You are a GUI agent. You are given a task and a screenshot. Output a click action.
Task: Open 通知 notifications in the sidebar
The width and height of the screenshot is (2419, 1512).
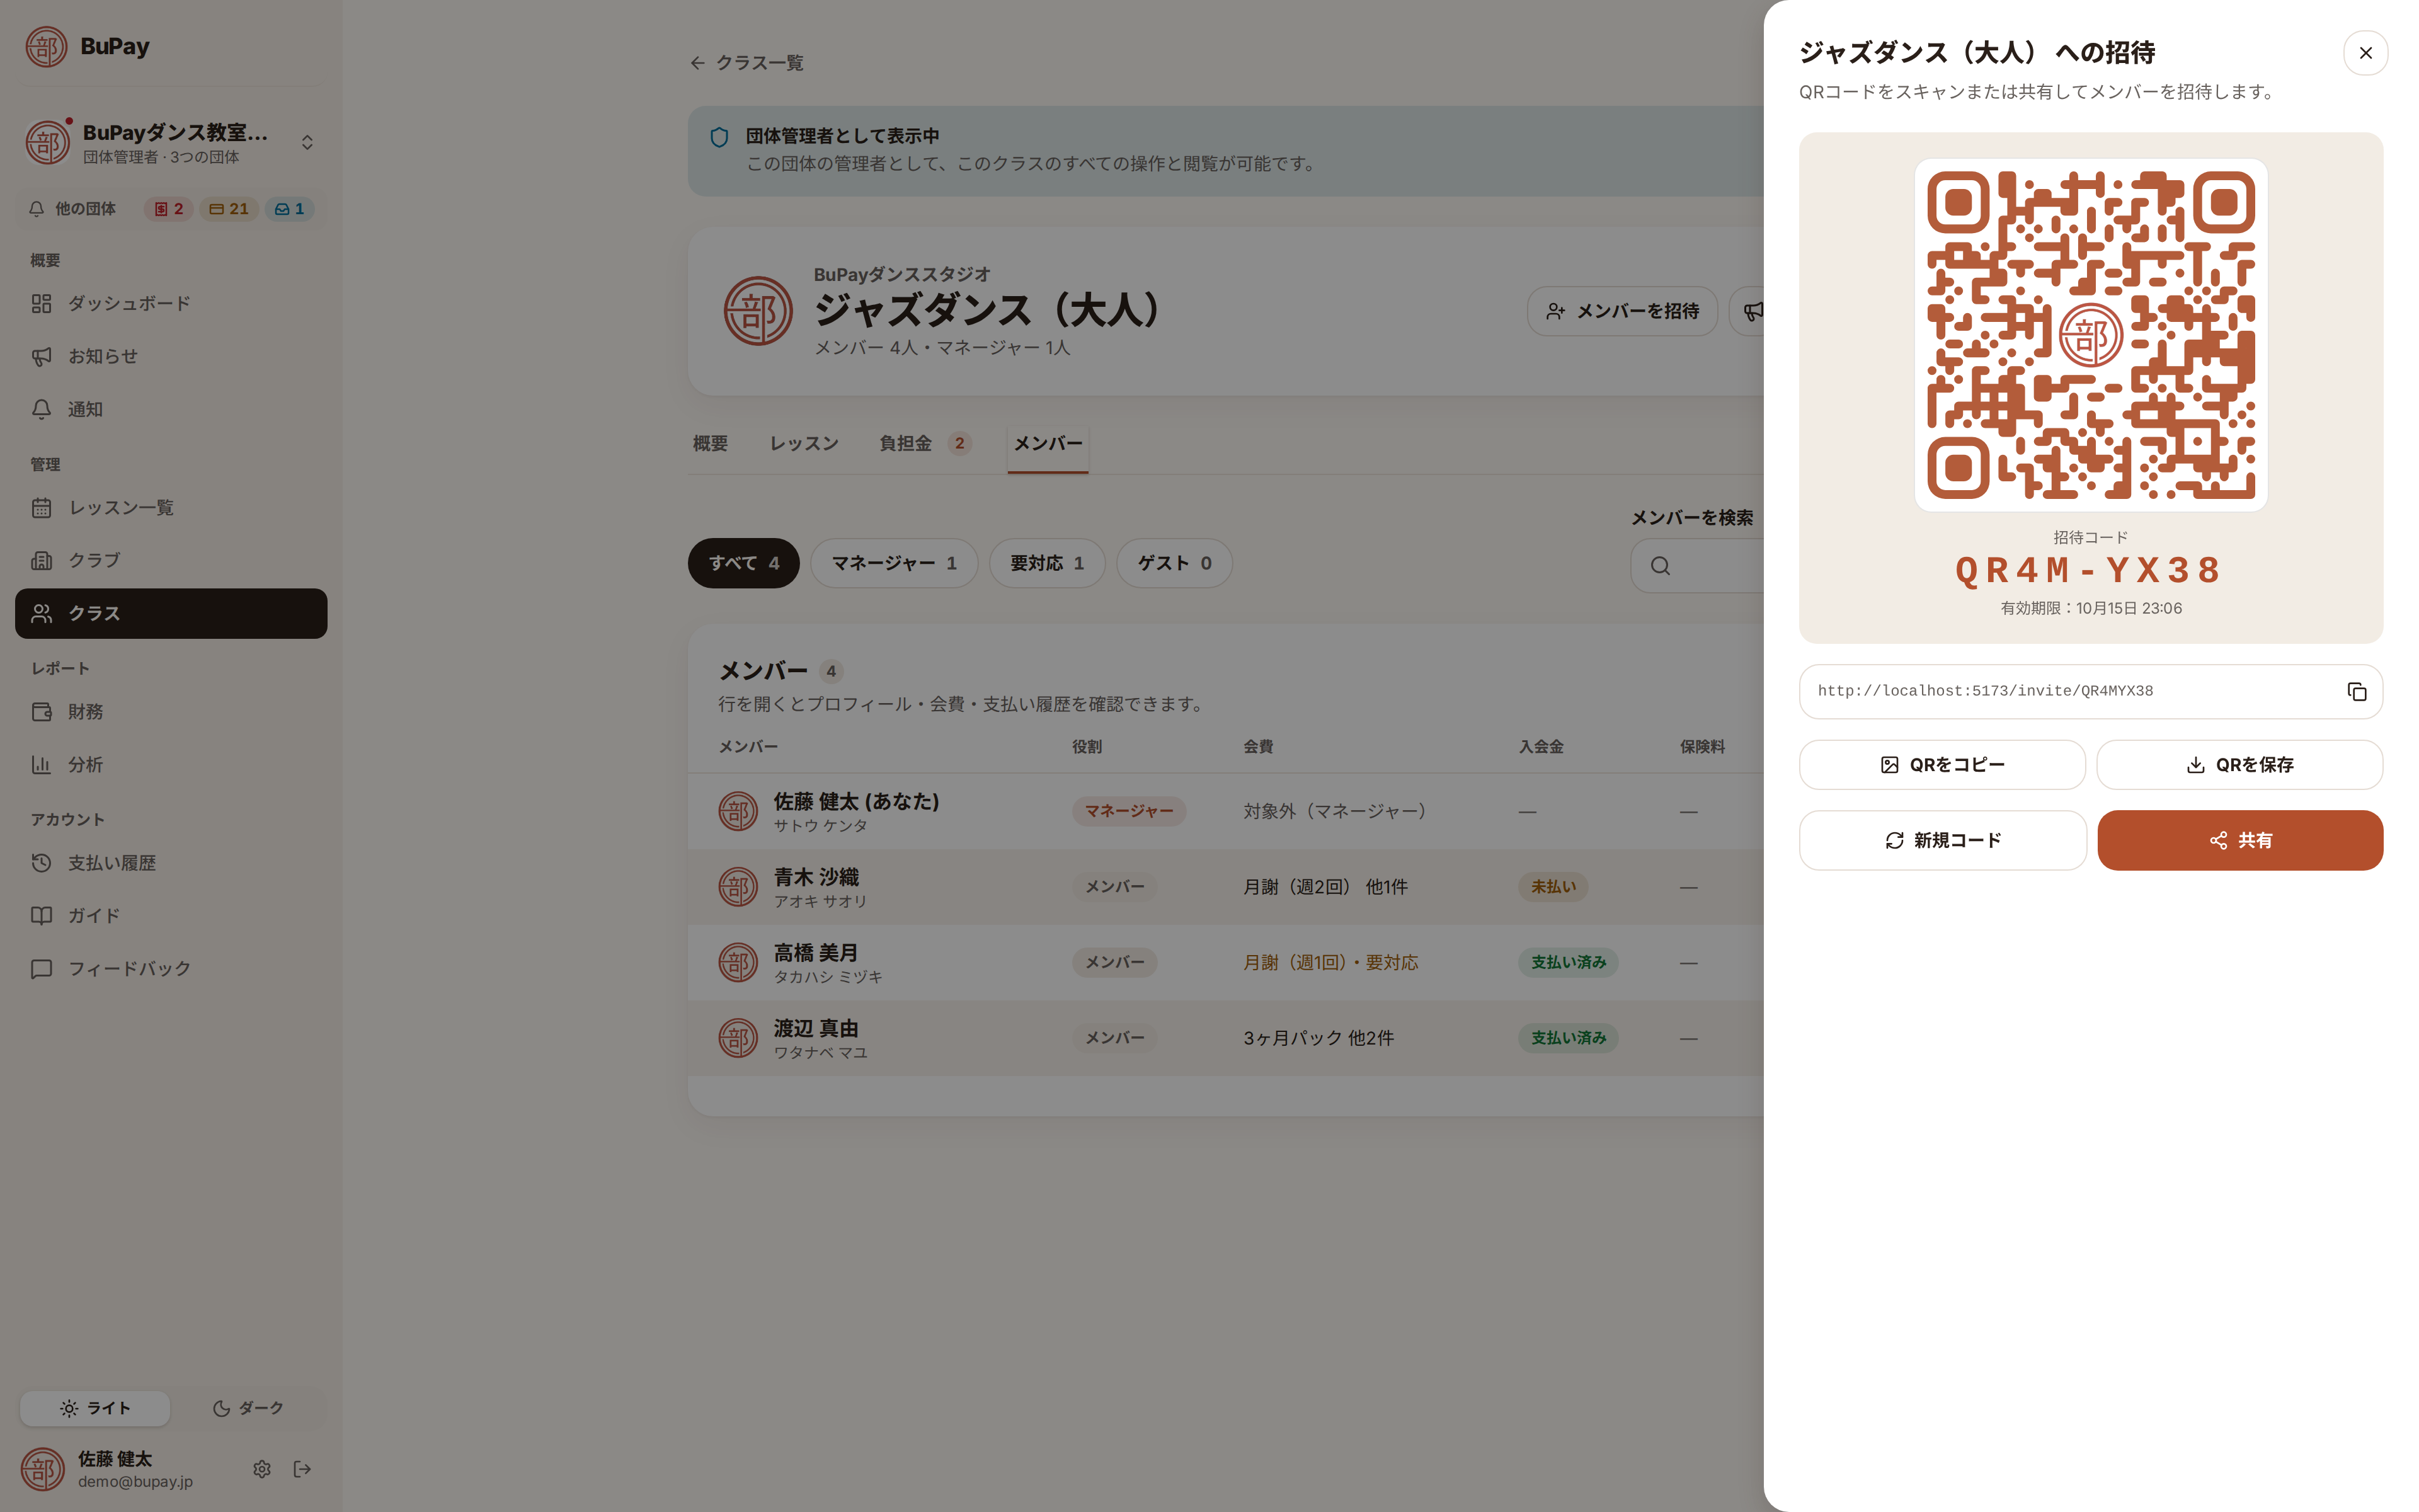[x=170, y=409]
